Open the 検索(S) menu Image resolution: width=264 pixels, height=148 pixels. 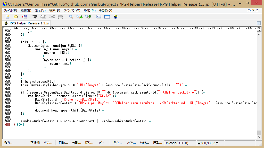[54, 11]
